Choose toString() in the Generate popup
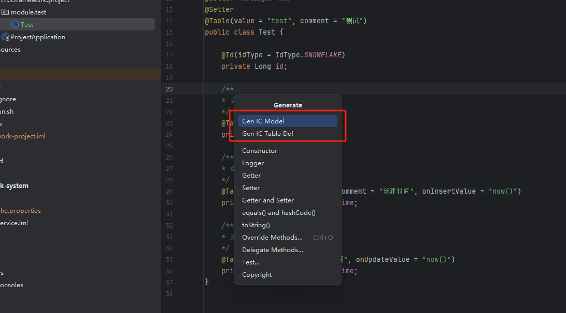The image size is (566, 313). 256,225
